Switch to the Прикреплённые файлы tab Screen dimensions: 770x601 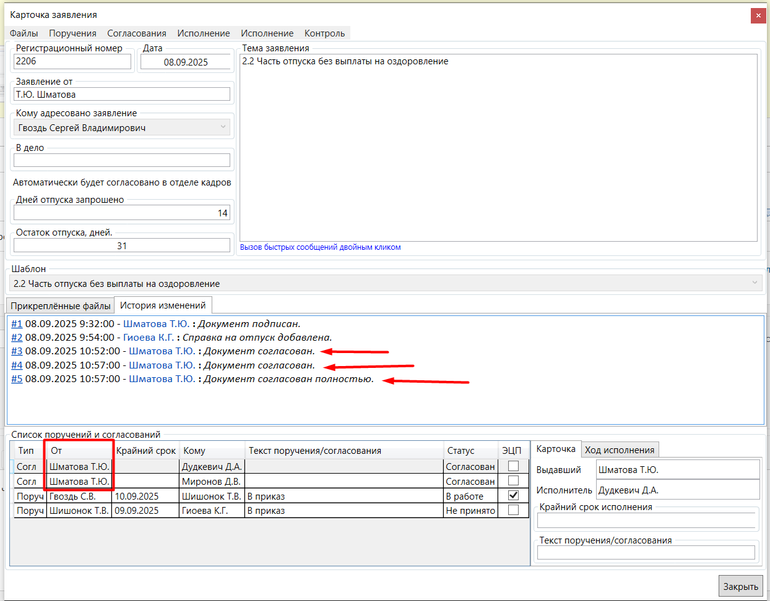point(61,306)
